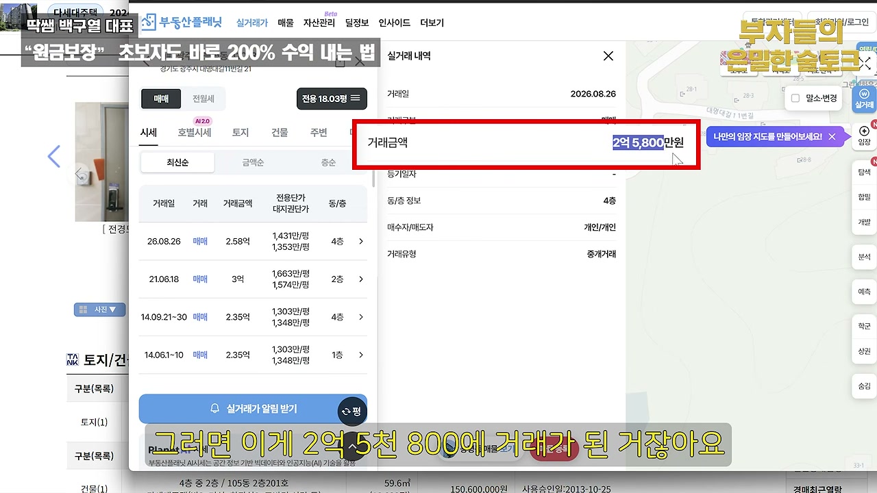Viewport: 877px width, 493px height.
Task: Close the 실거래 내역 detail panel
Action: point(608,56)
